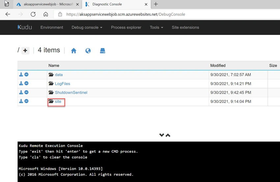Open Process explorer
This screenshot has width=280, height=182.
126,27
